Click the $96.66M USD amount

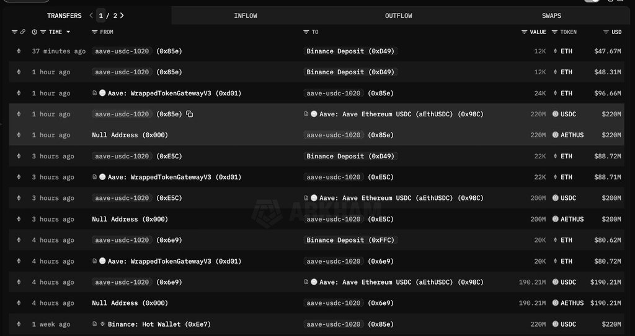pos(608,93)
